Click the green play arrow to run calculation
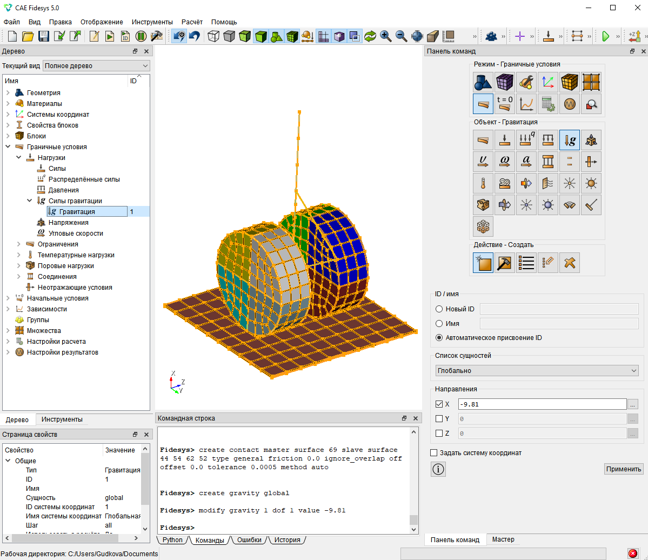The width and height of the screenshot is (648, 560). pyautogui.click(x=605, y=36)
